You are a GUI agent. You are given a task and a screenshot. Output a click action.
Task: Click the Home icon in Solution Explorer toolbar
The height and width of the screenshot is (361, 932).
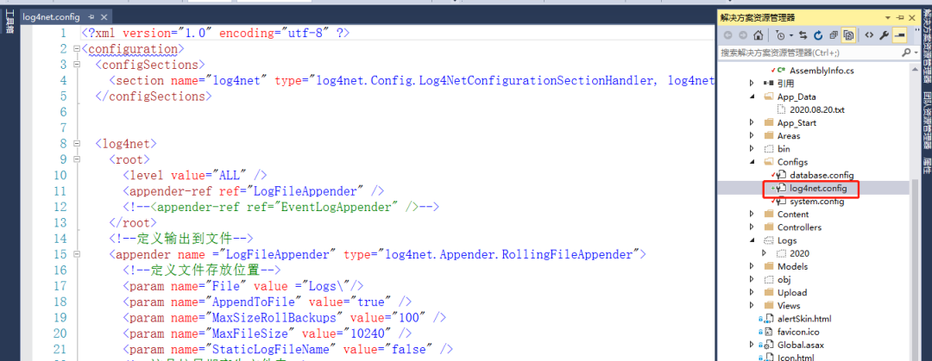(759, 35)
